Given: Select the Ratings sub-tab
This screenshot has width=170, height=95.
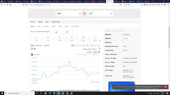Looking at the screenshot, I should [x=67, y=26].
